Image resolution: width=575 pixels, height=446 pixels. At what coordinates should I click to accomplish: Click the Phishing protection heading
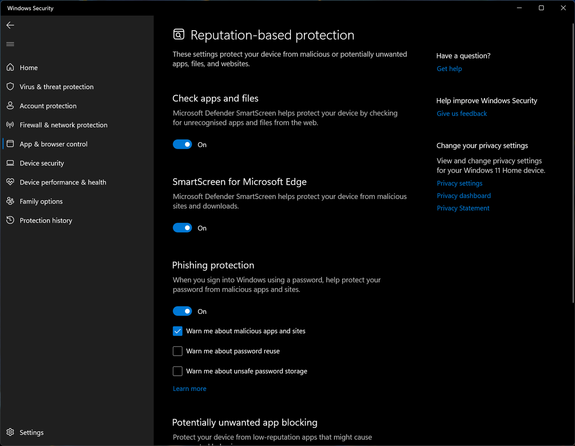point(213,265)
